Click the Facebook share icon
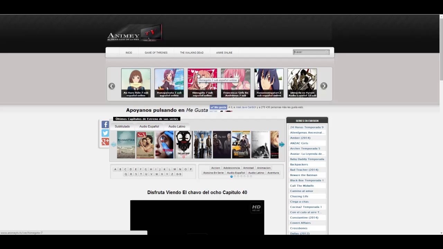Screen dimensions: 443x249 point(105,124)
